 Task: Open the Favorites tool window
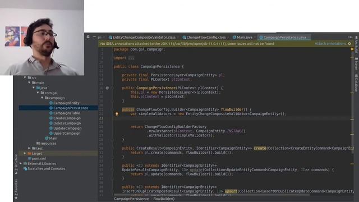pos(16,189)
